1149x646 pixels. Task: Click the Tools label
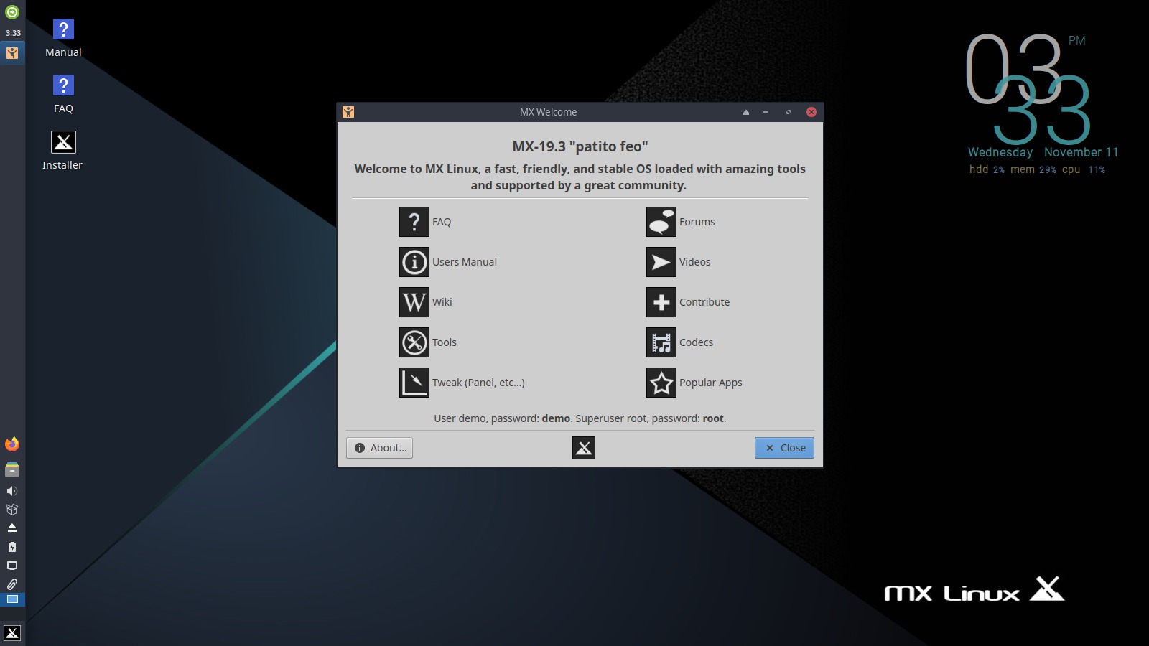(x=445, y=342)
